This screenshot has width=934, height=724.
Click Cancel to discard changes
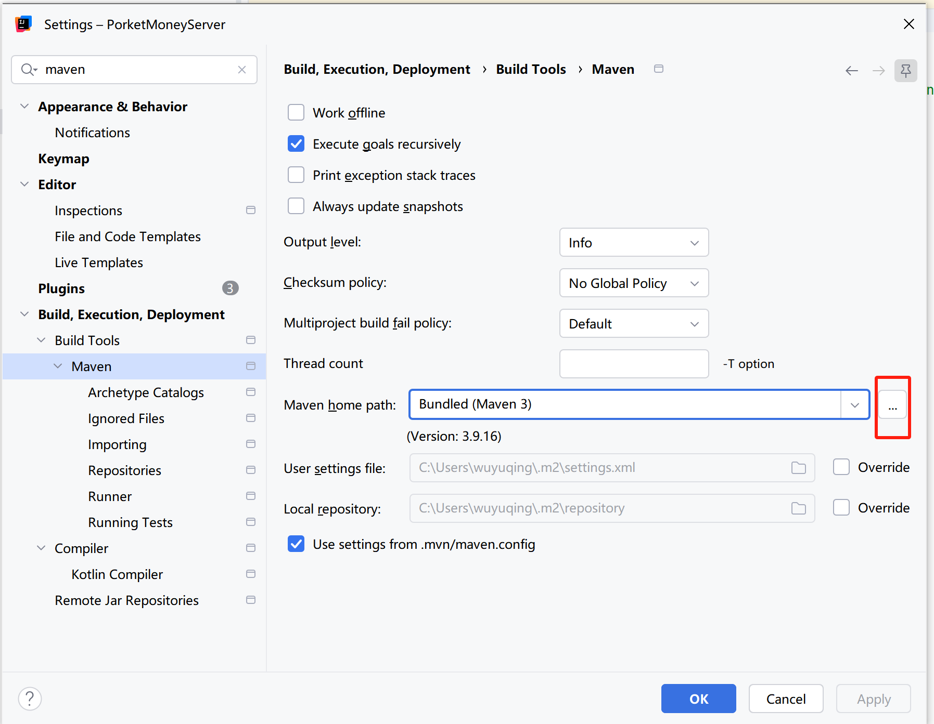click(x=786, y=699)
